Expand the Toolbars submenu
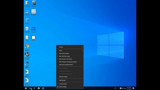The width and height of the screenshot is (160, 90). (x=70, y=47)
